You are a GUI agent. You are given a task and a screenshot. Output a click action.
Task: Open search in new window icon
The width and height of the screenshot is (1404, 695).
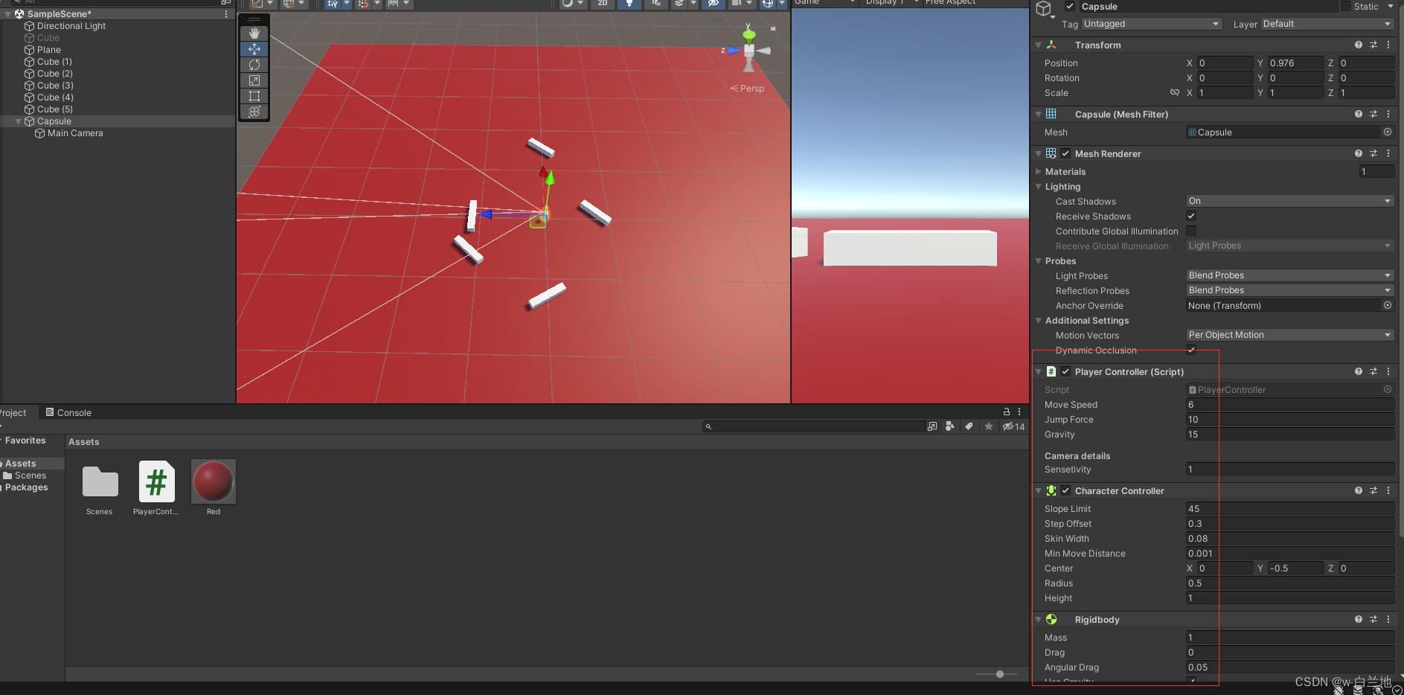pos(932,426)
